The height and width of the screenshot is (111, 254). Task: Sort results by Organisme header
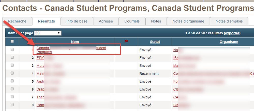click(x=229, y=42)
